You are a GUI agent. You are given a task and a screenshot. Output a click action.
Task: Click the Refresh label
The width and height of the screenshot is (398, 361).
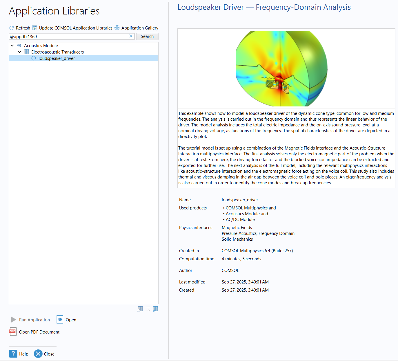(x=23, y=28)
